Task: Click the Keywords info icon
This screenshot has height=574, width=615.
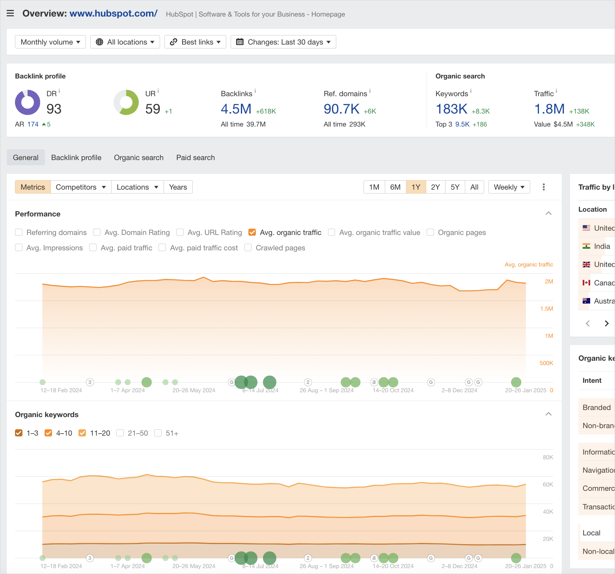Action: (471, 91)
